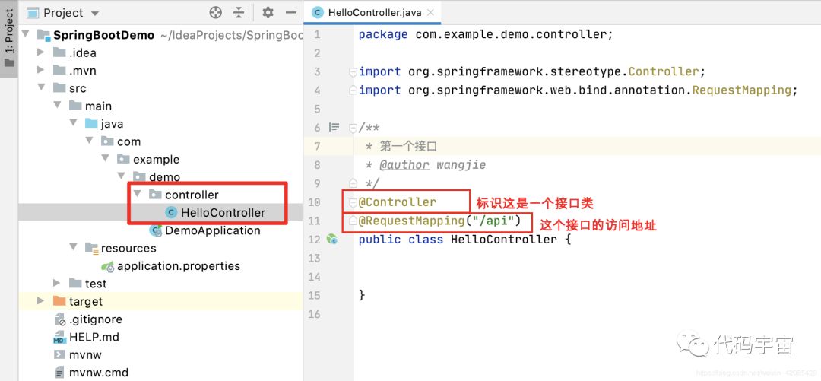Collapse the controller package arrow
This screenshot has height=381, width=821.
click(137, 195)
